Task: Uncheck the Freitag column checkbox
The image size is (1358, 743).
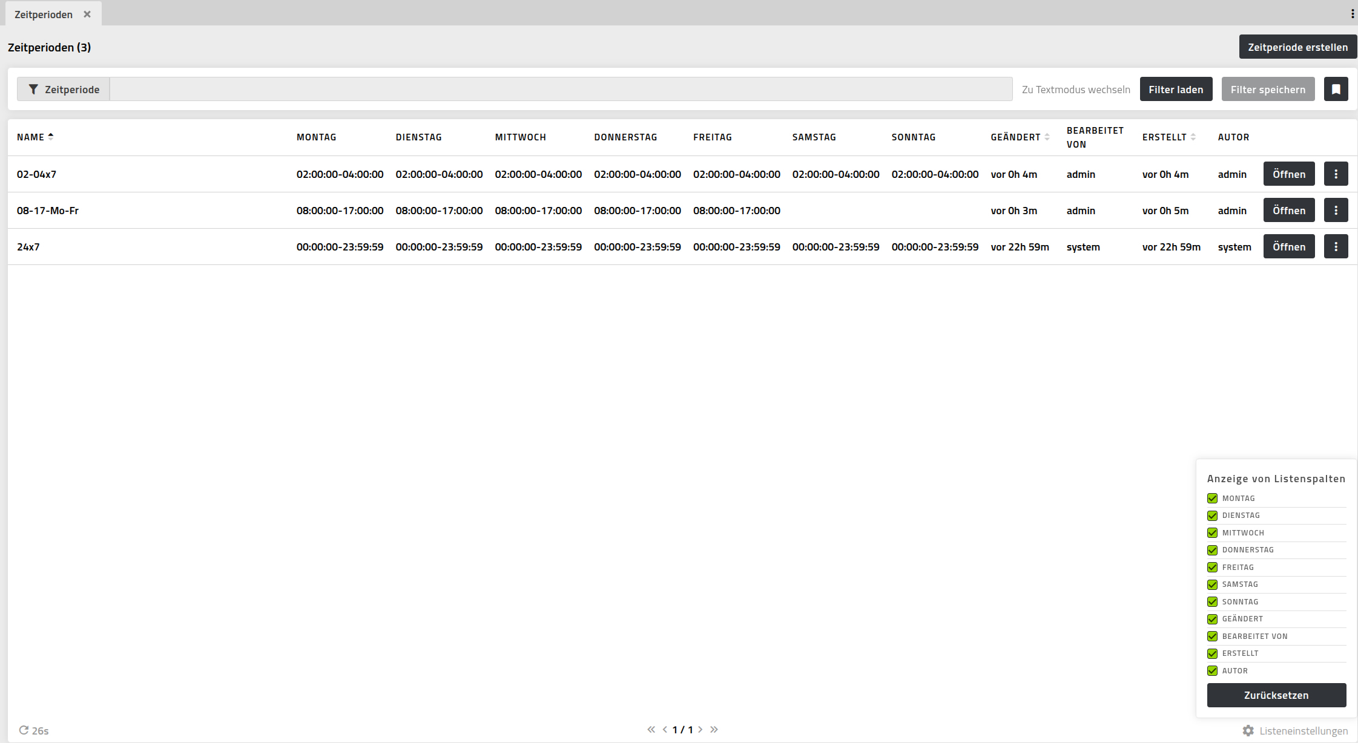Action: tap(1212, 568)
